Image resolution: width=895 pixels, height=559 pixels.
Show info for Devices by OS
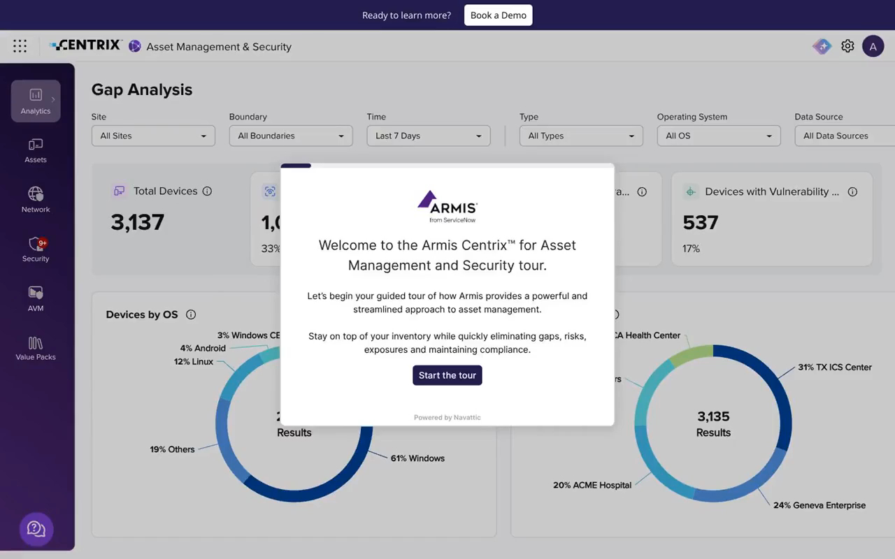(191, 314)
